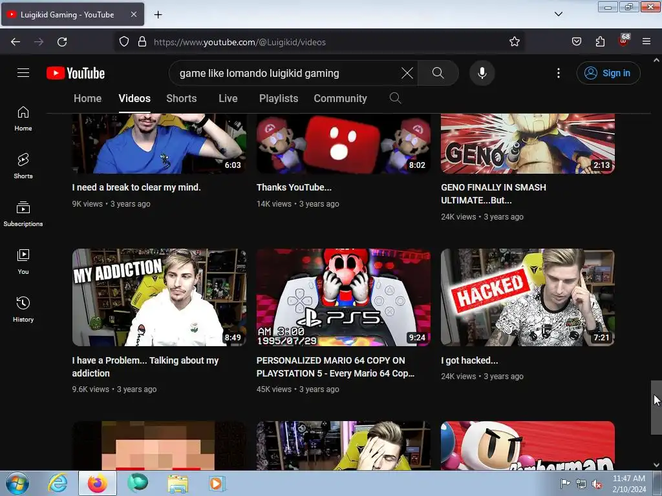Open the facepalm video thumbnail in bottom row
The image size is (662, 496).
tap(344, 446)
